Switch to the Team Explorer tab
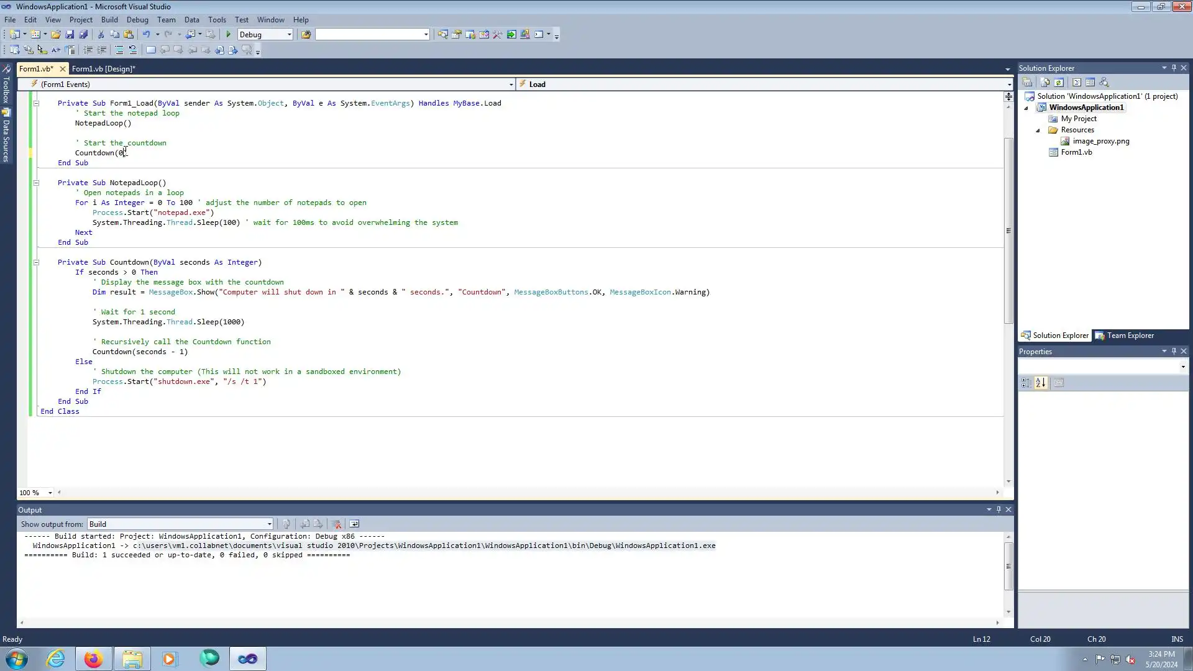 [1125, 335]
